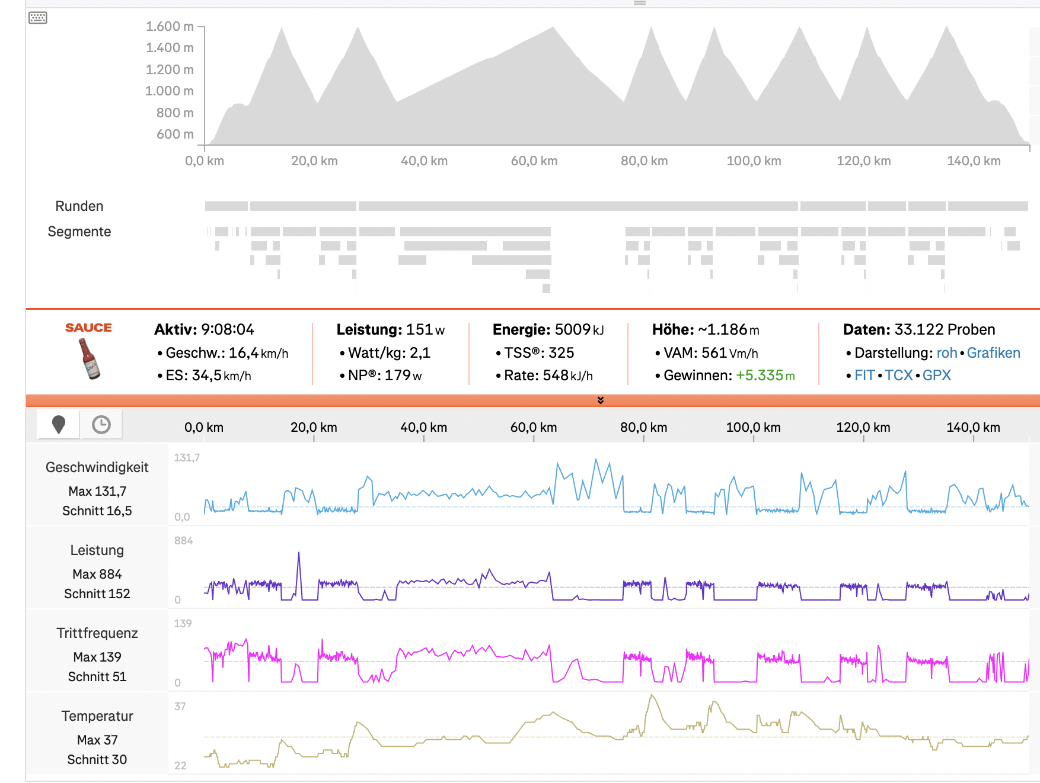This screenshot has width=1040, height=783.
Task: Open the roh data view link
Action: tap(946, 353)
